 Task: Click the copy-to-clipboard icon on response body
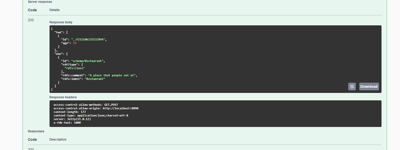pyautogui.click(x=352, y=87)
